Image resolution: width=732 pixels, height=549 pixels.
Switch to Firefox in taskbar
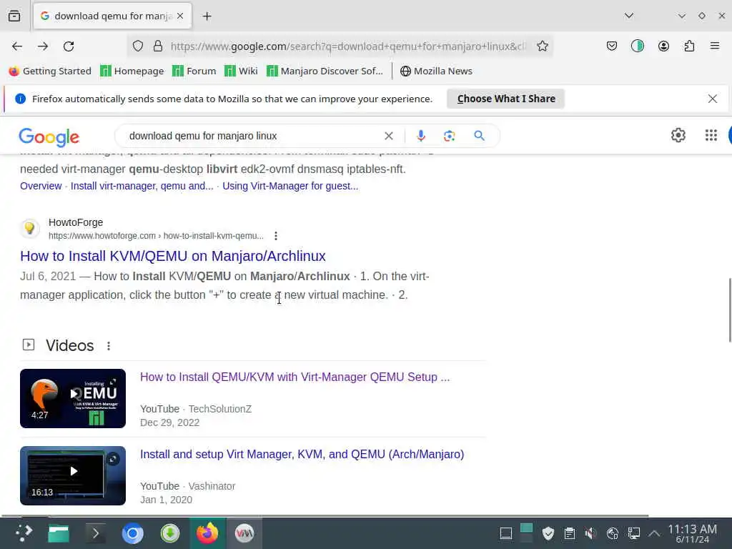[207, 533]
